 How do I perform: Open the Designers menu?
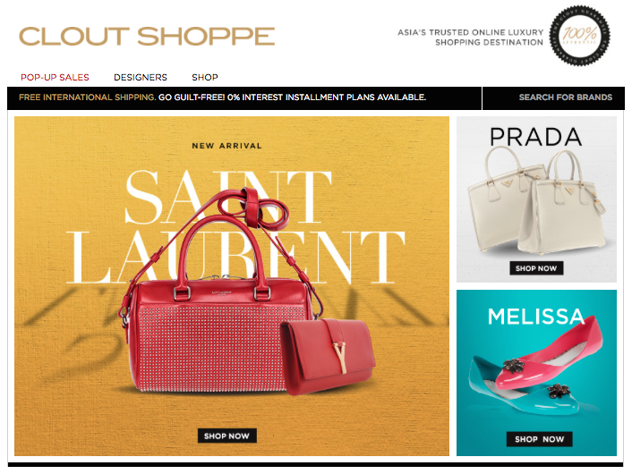141,77
